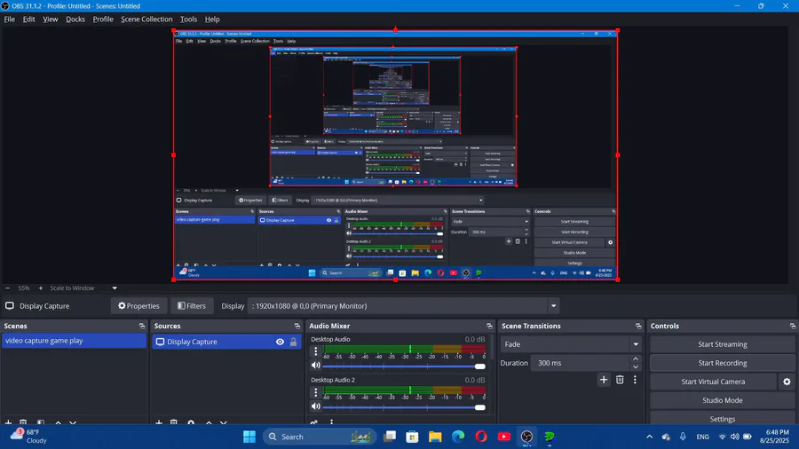Move selected source up in list
799x449 pixels.
[209, 422]
